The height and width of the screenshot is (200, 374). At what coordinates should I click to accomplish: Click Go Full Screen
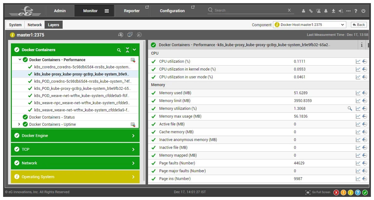[x=318, y=193]
